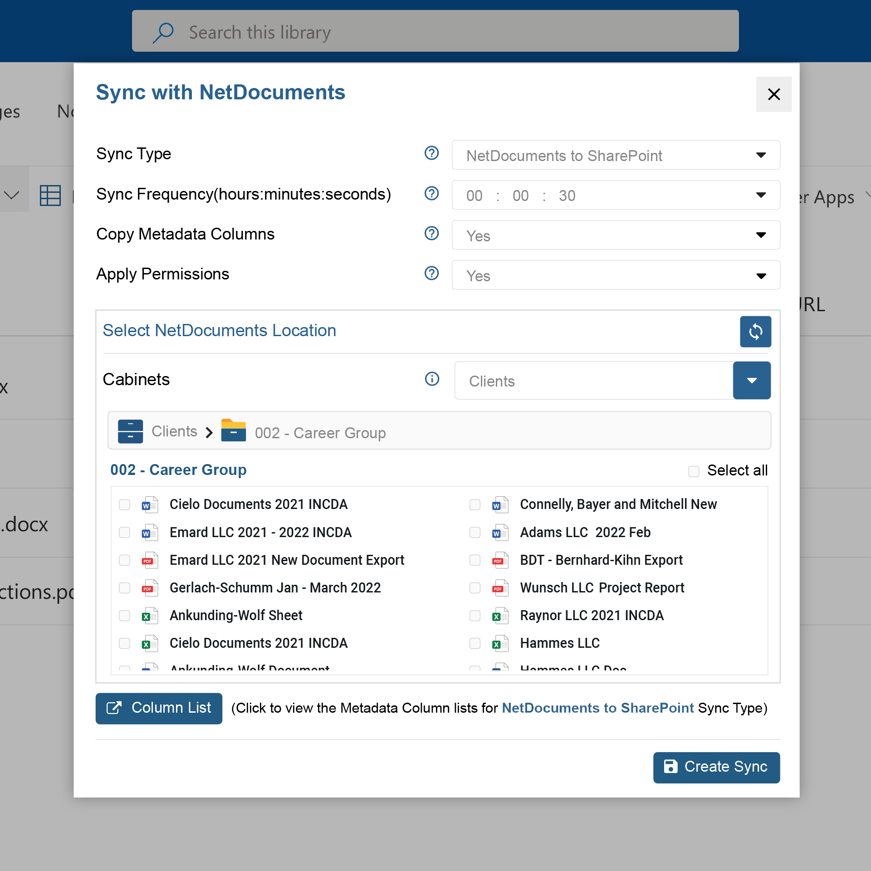Click the Wunsch LLC Project Report name
The width and height of the screenshot is (871, 871).
pyautogui.click(x=602, y=588)
